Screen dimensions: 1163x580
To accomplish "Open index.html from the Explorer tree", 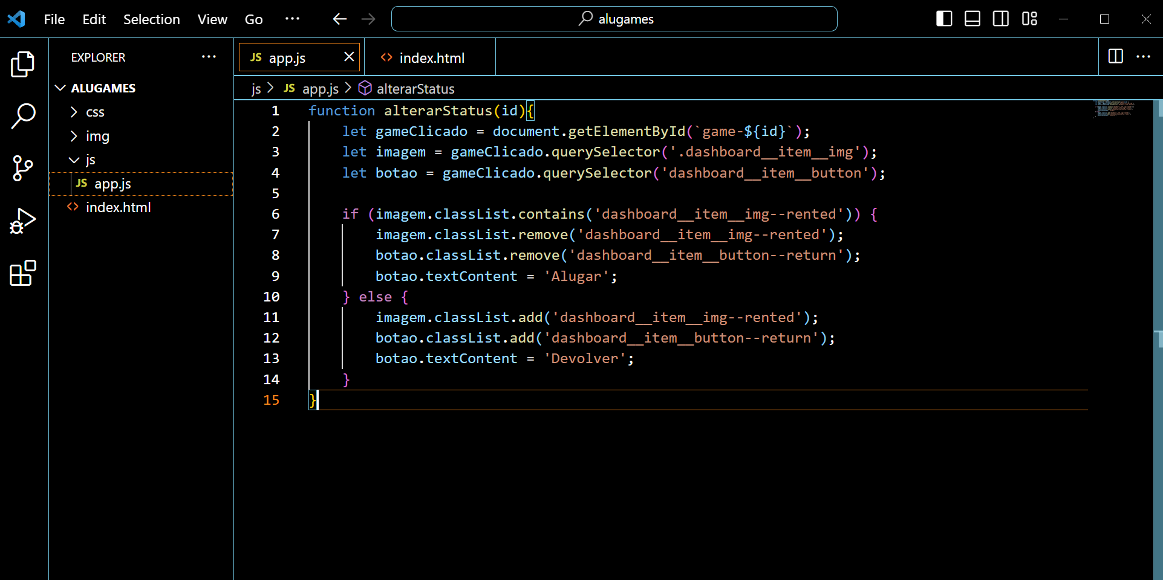I will (141, 207).
